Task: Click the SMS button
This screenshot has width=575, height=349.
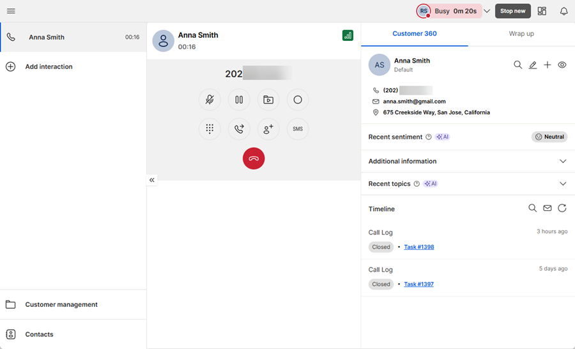Action: coord(298,129)
